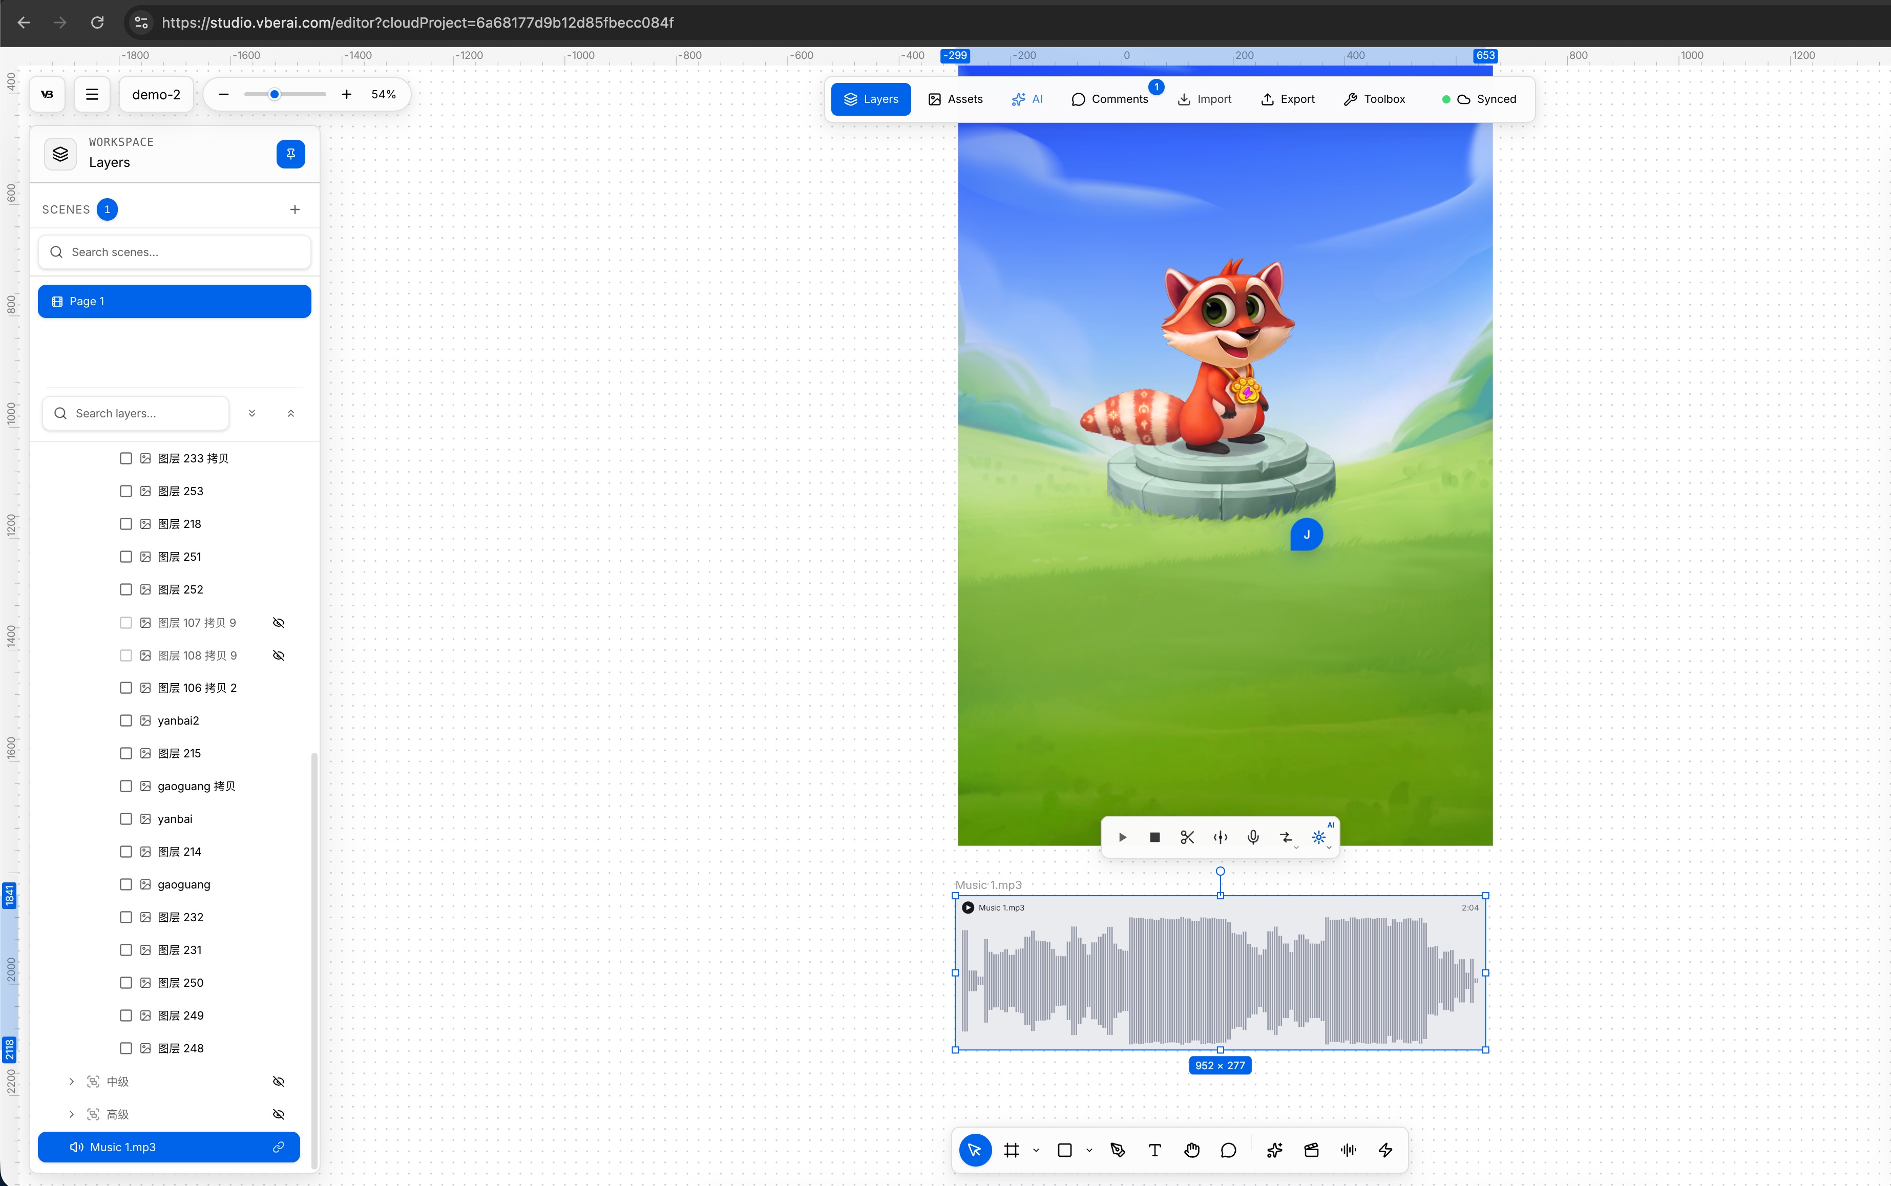Viewport: 1891px width, 1186px height.
Task: Switch to the Assets tab
Action: 955,99
